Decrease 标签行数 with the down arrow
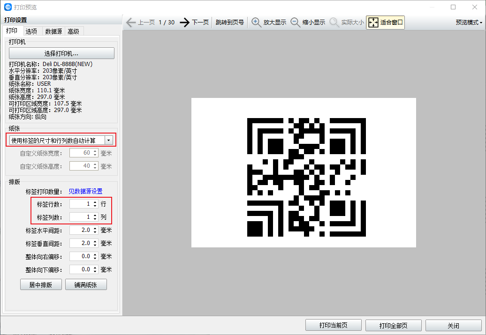The height and width of the screenshot is (335, 486). [x=95, y=206]
